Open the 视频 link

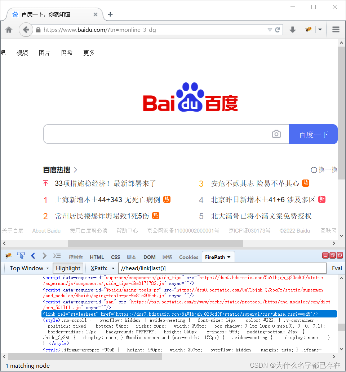point(22,53)
